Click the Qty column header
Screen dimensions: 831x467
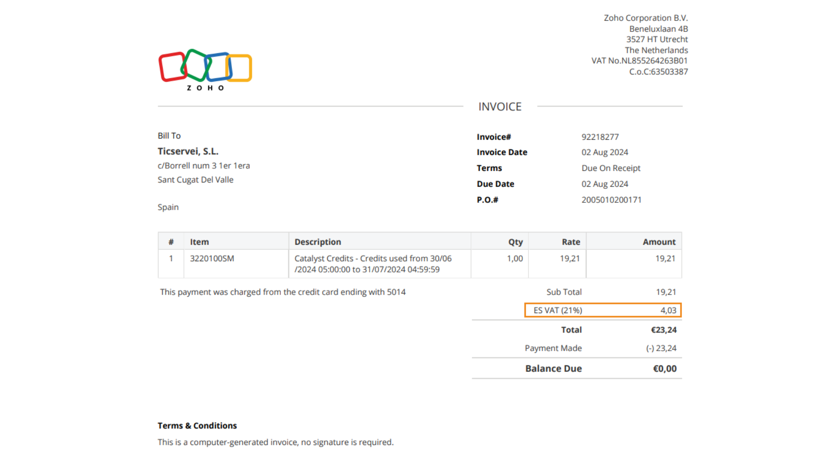(x=515, y=242)
